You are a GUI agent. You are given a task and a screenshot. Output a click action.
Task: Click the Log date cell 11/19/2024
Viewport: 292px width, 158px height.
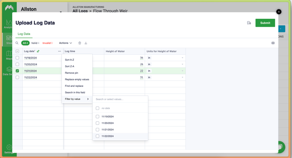(x=43, y=58)
